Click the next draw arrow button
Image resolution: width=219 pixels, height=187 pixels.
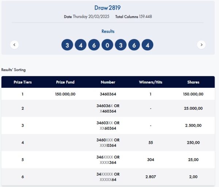[x=201, y=45]
